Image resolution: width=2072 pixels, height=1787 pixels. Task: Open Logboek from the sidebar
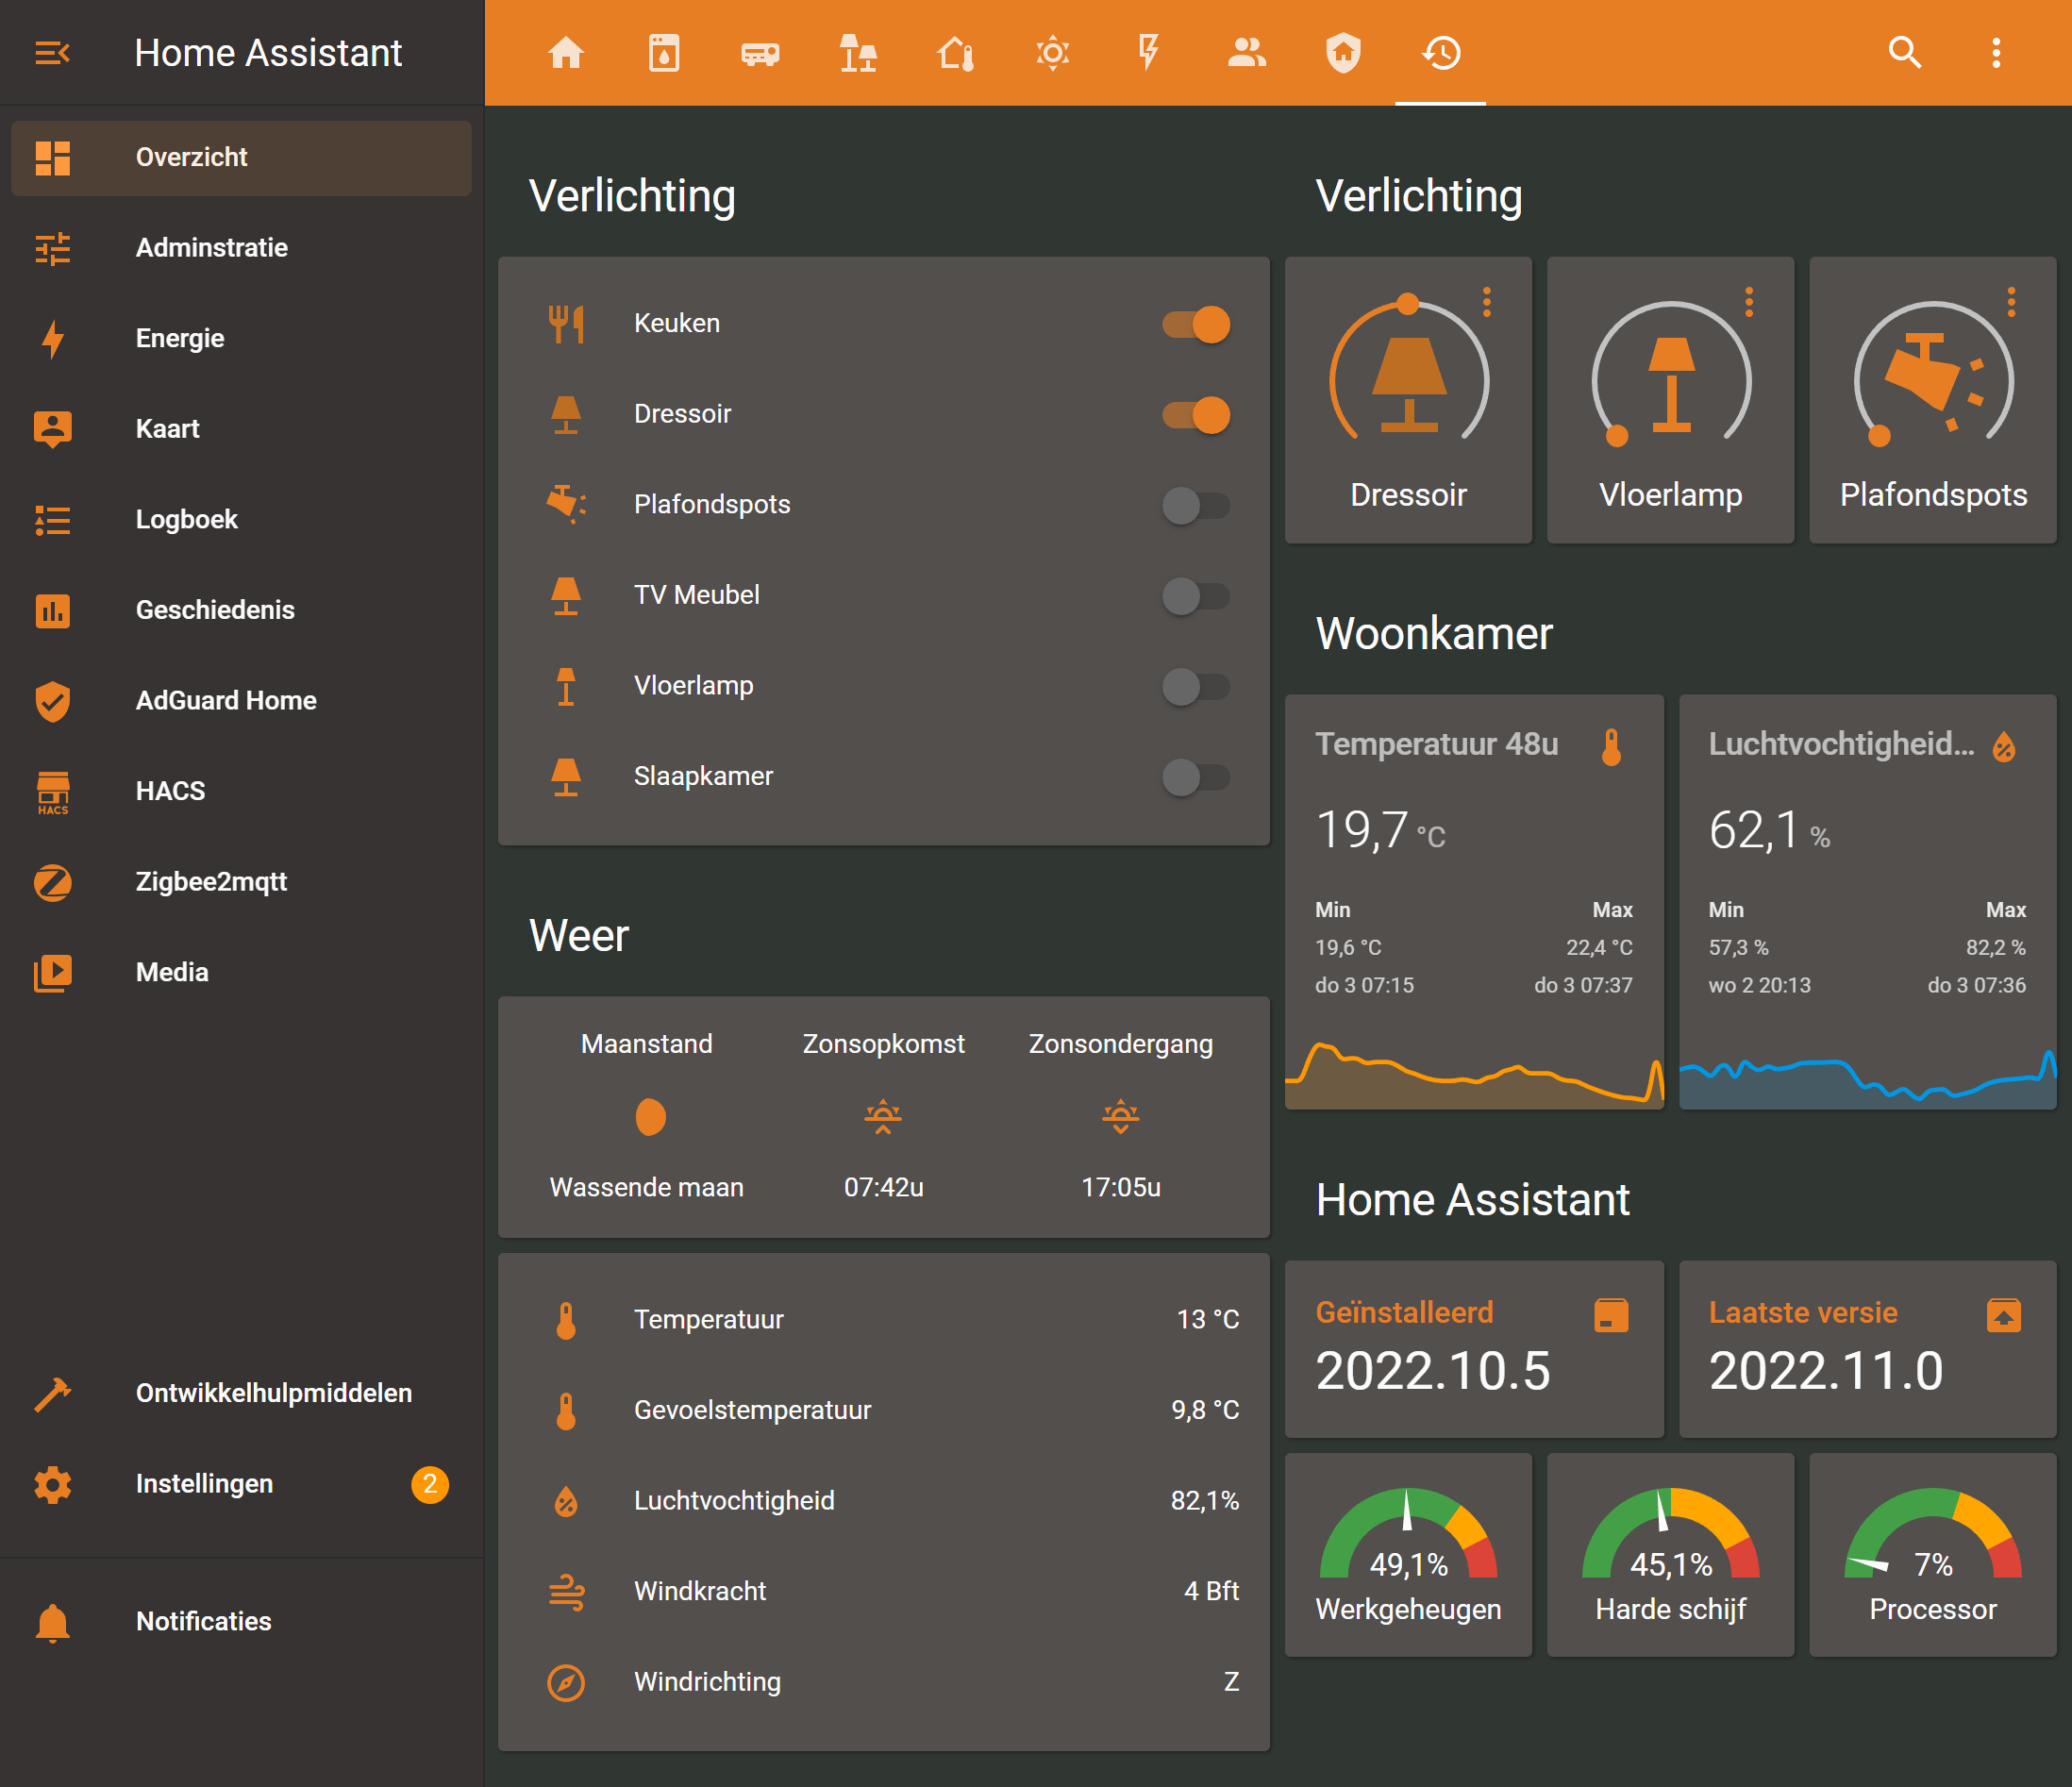[187, 519]
